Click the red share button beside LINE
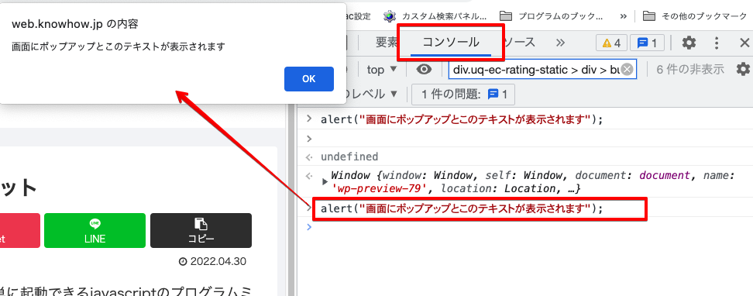753x296 pixels. (19, 231)
